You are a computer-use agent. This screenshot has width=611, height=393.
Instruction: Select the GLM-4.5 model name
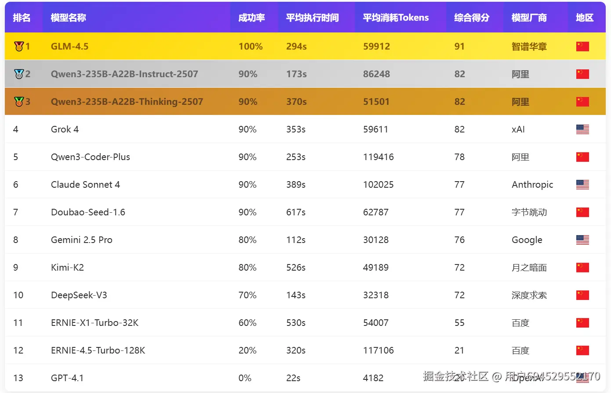(69, 46)
